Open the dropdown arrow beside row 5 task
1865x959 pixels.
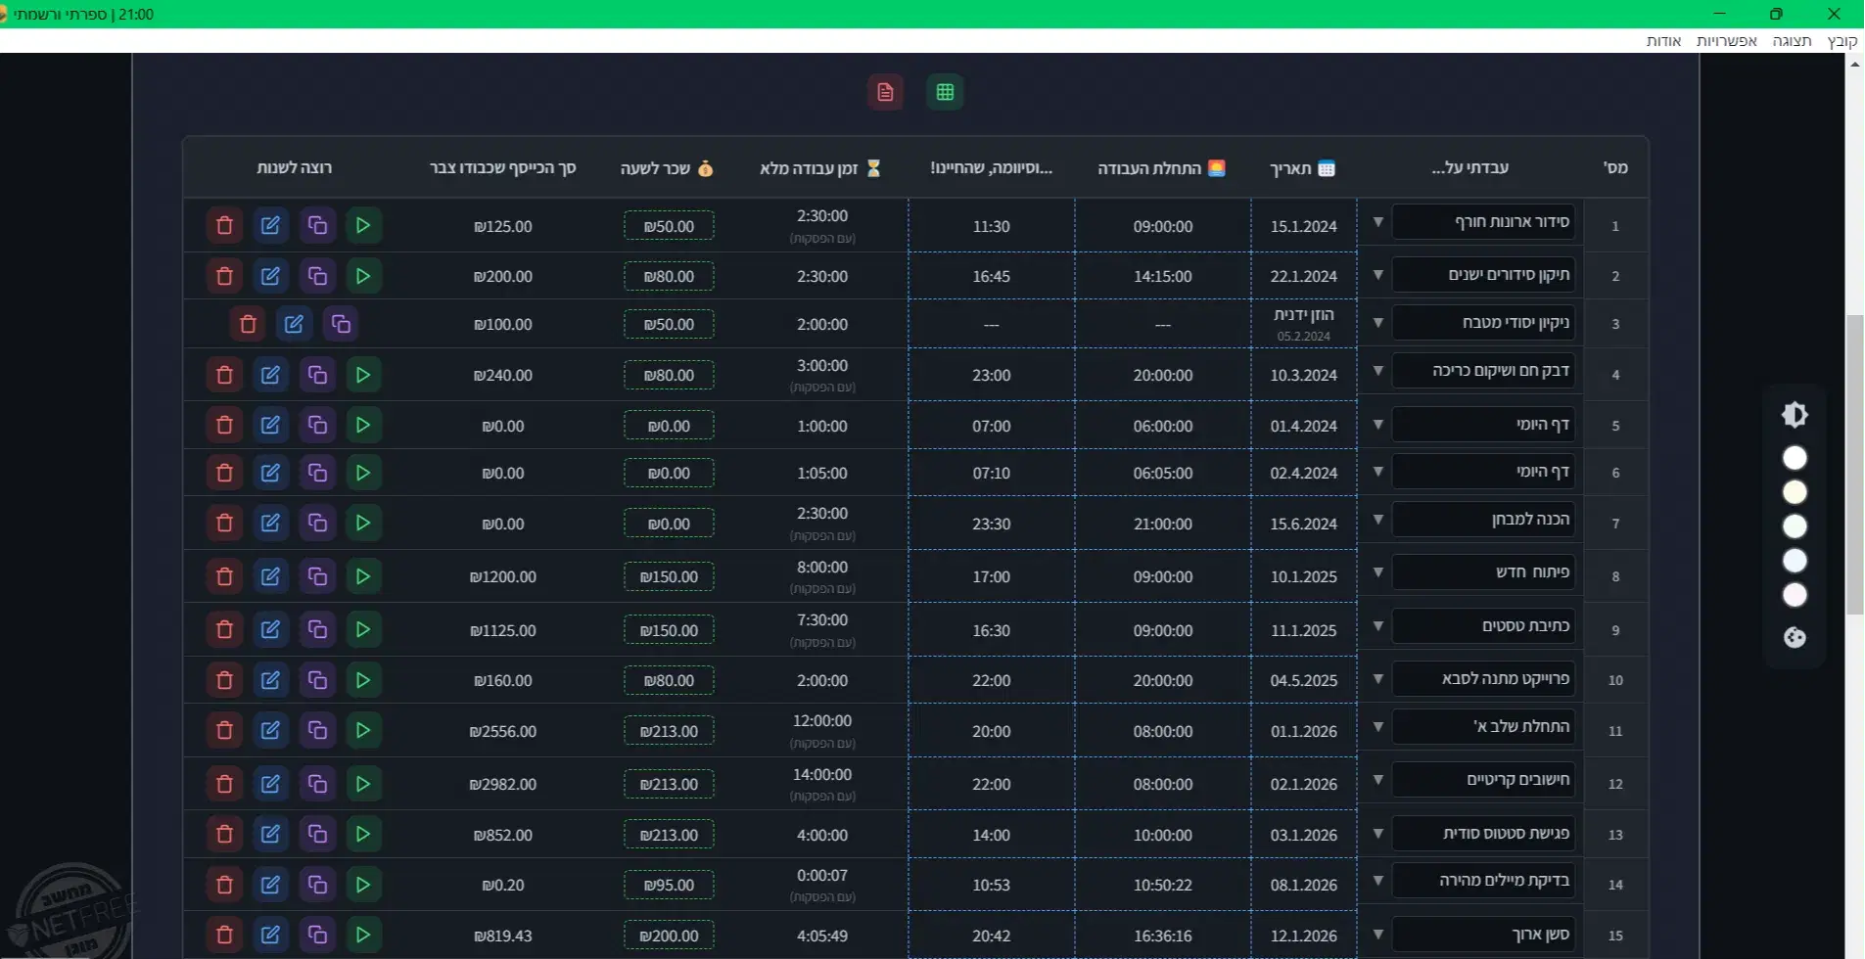point(1377,425)
